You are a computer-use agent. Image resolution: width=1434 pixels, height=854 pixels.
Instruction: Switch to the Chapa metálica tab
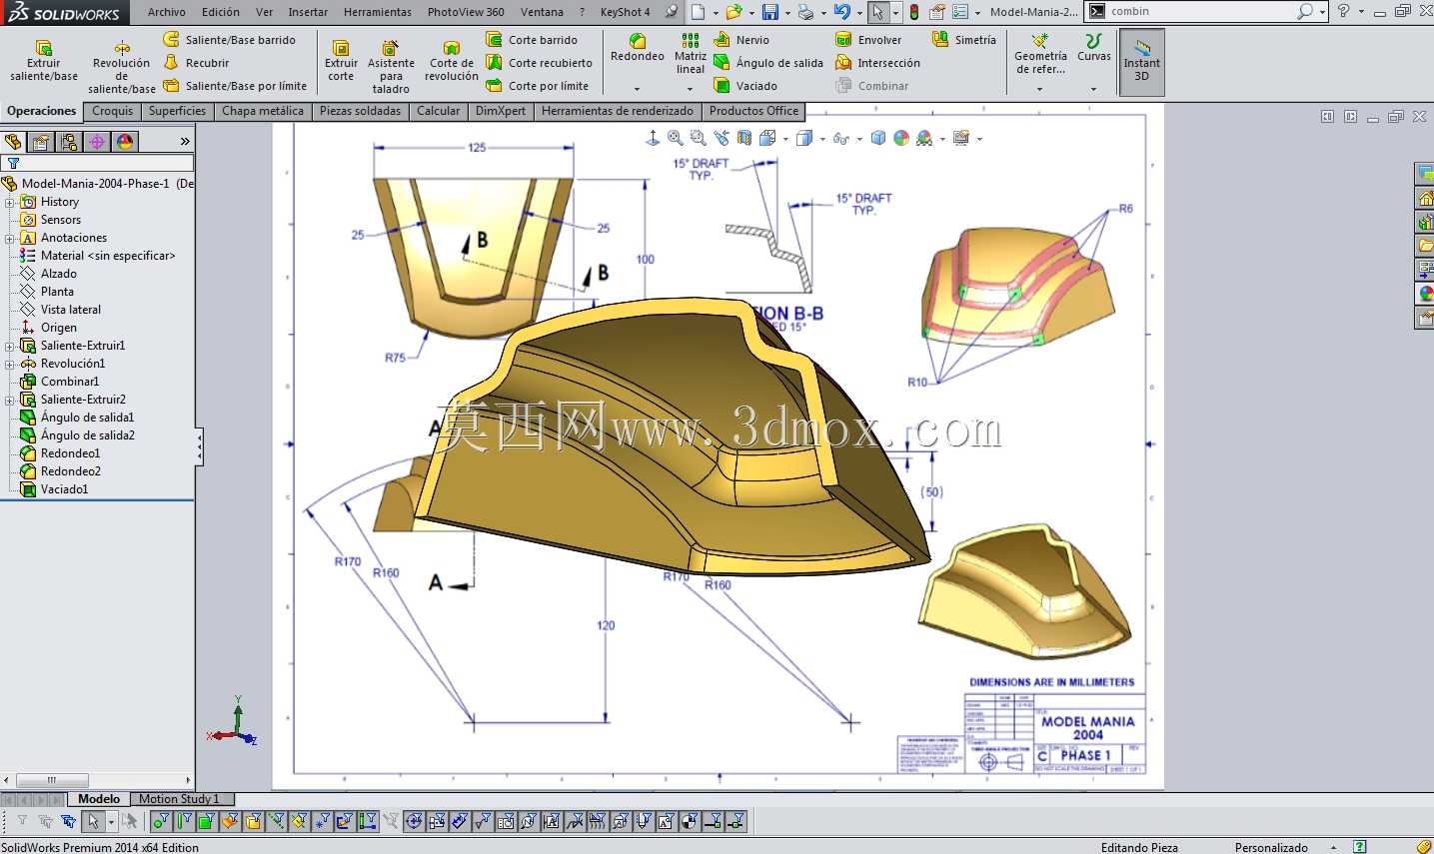[x=263, y=111]
